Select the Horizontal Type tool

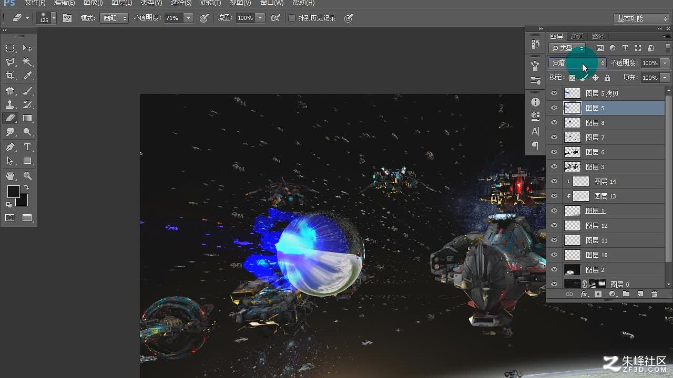pos(27,147)
